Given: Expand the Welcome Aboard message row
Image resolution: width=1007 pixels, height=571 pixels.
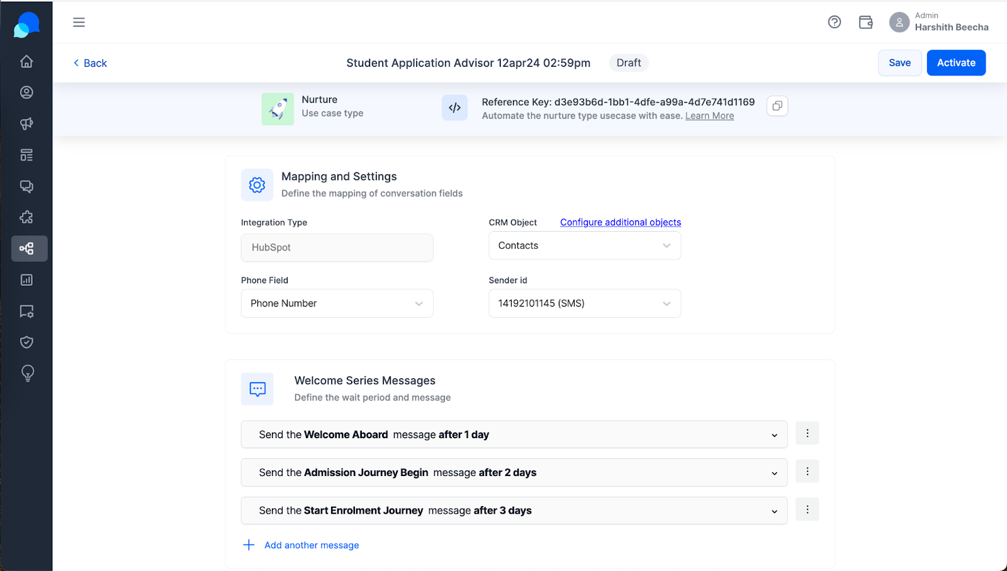Looking at the screenshot, I should [x=514, y=434].
